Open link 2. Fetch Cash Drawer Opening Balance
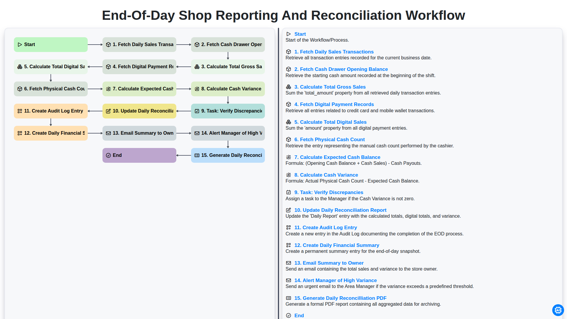 [341, 69]
